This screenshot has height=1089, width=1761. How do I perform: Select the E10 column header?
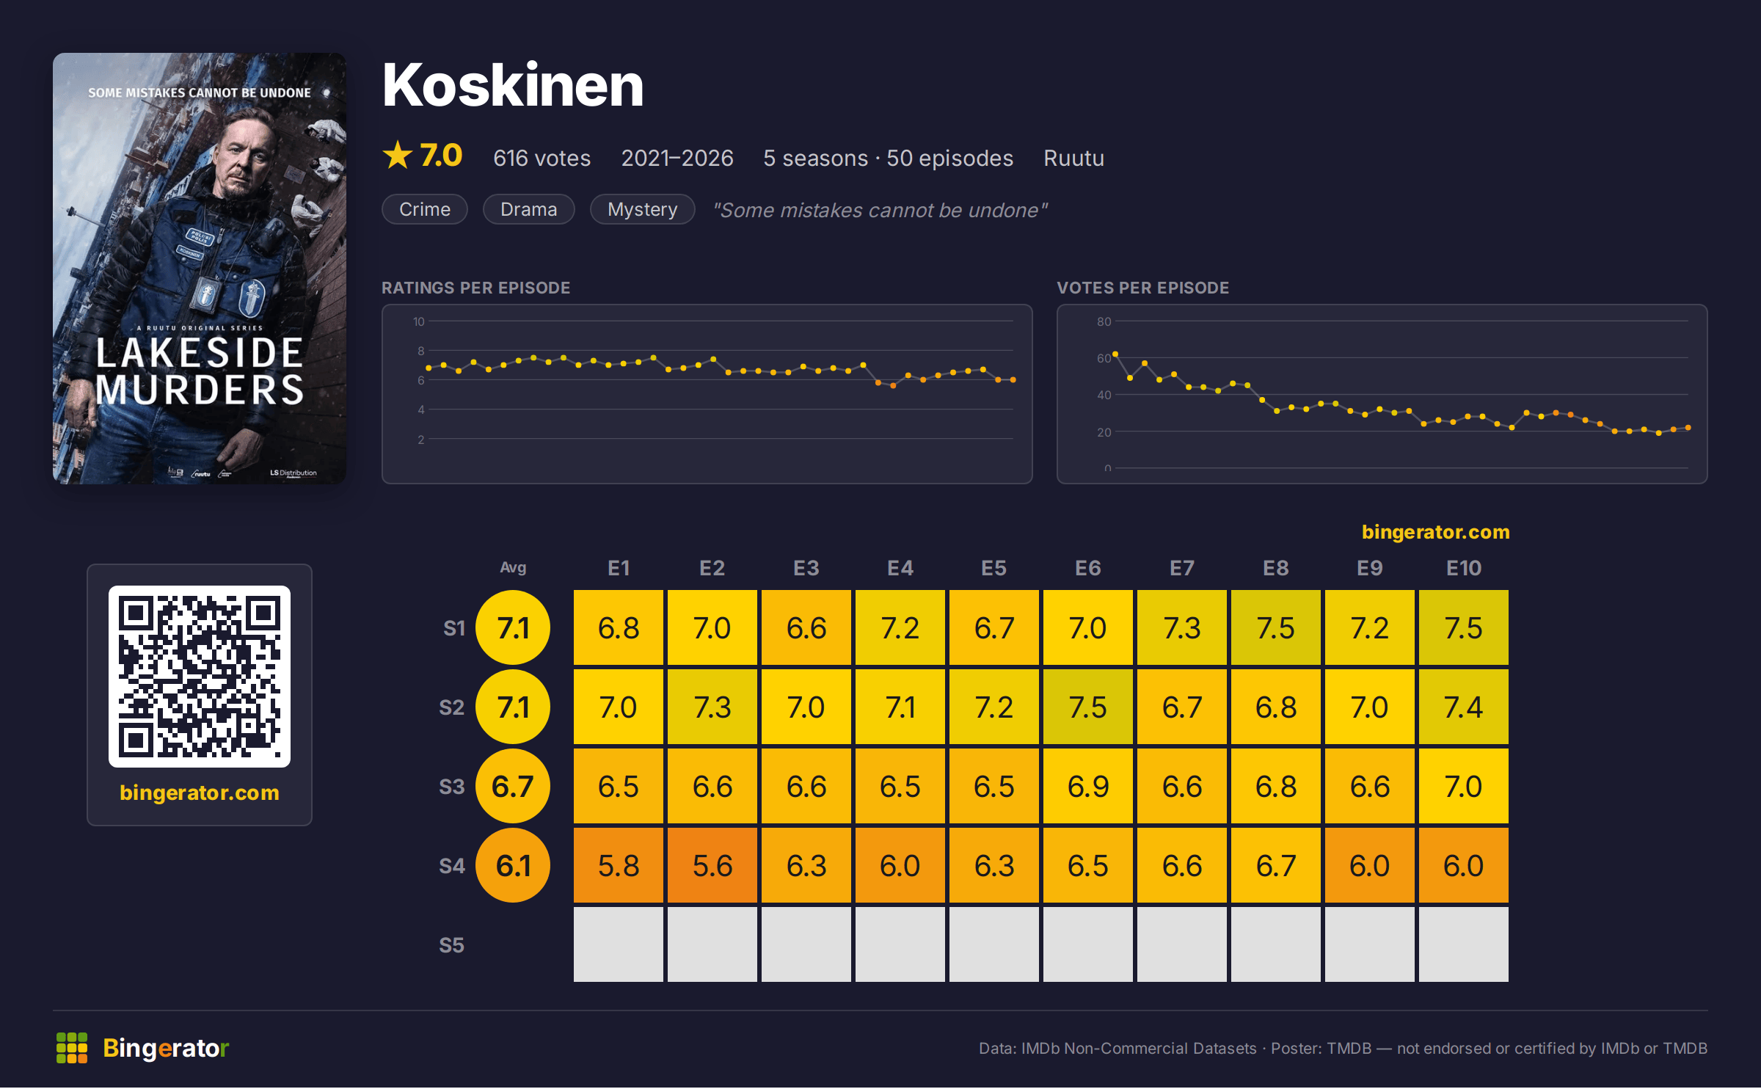pos(1464,568)
